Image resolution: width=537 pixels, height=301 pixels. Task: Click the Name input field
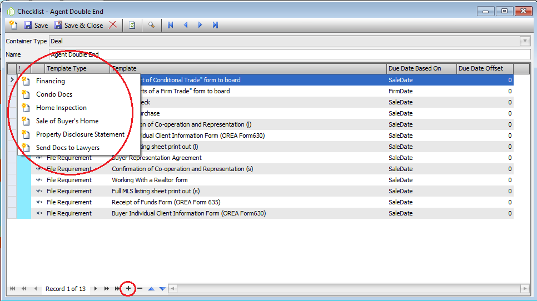pyautogui.click(x=290, y=54)
